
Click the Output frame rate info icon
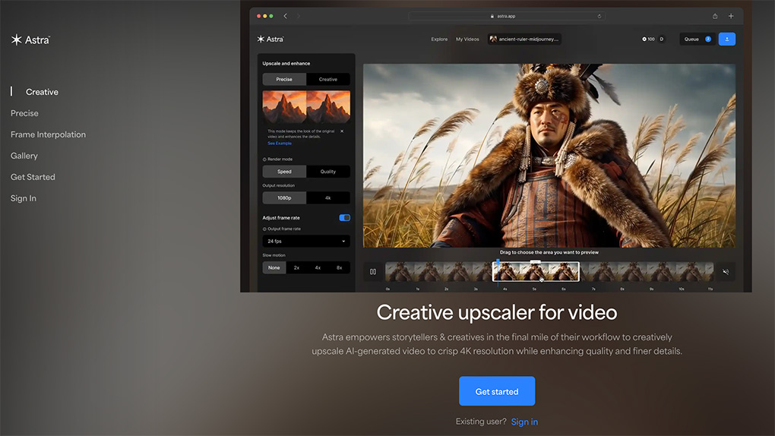tap(264, 229)
